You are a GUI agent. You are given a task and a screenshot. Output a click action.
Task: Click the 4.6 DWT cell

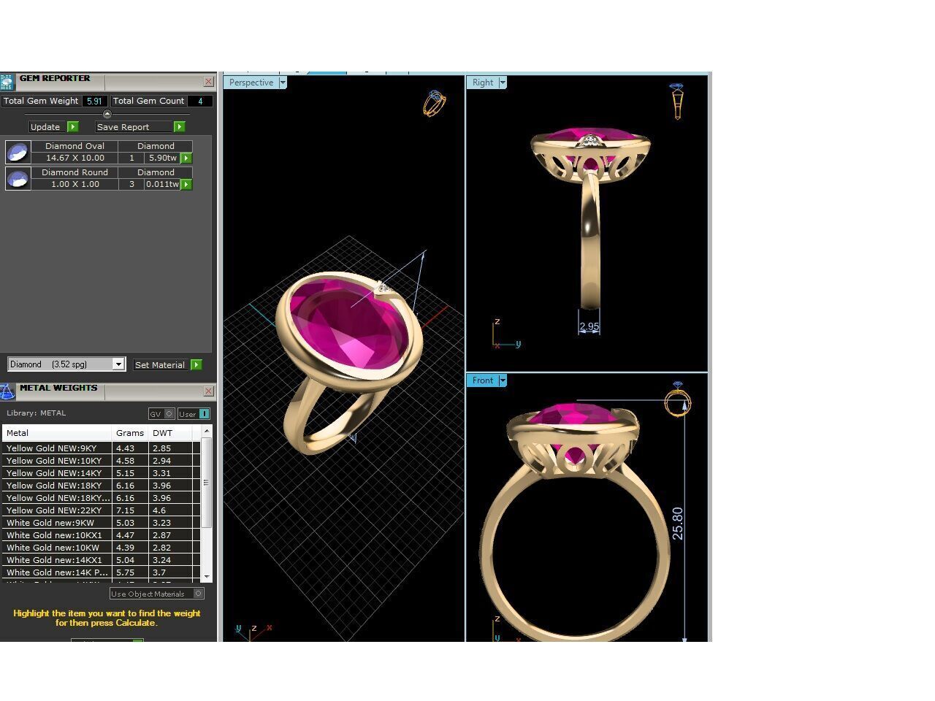pos(170,510)
